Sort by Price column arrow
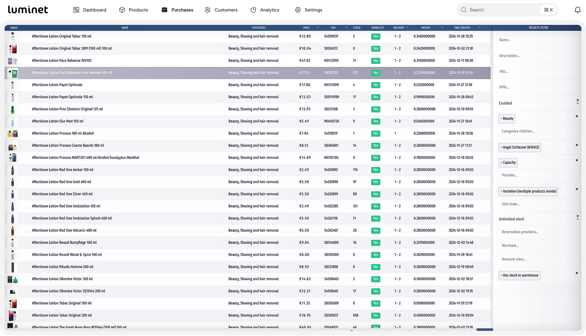This screenshot has height=336, width=586. click(x=317, y=28)
